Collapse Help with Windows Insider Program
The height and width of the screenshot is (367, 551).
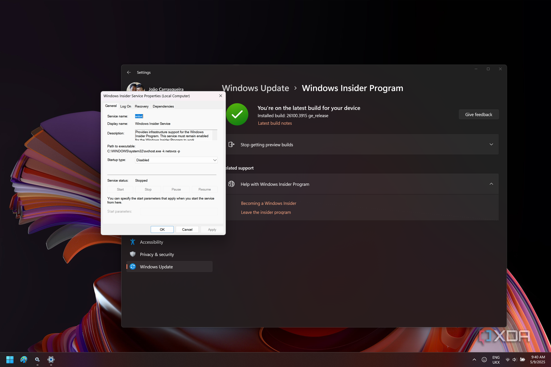pos(491,184)
